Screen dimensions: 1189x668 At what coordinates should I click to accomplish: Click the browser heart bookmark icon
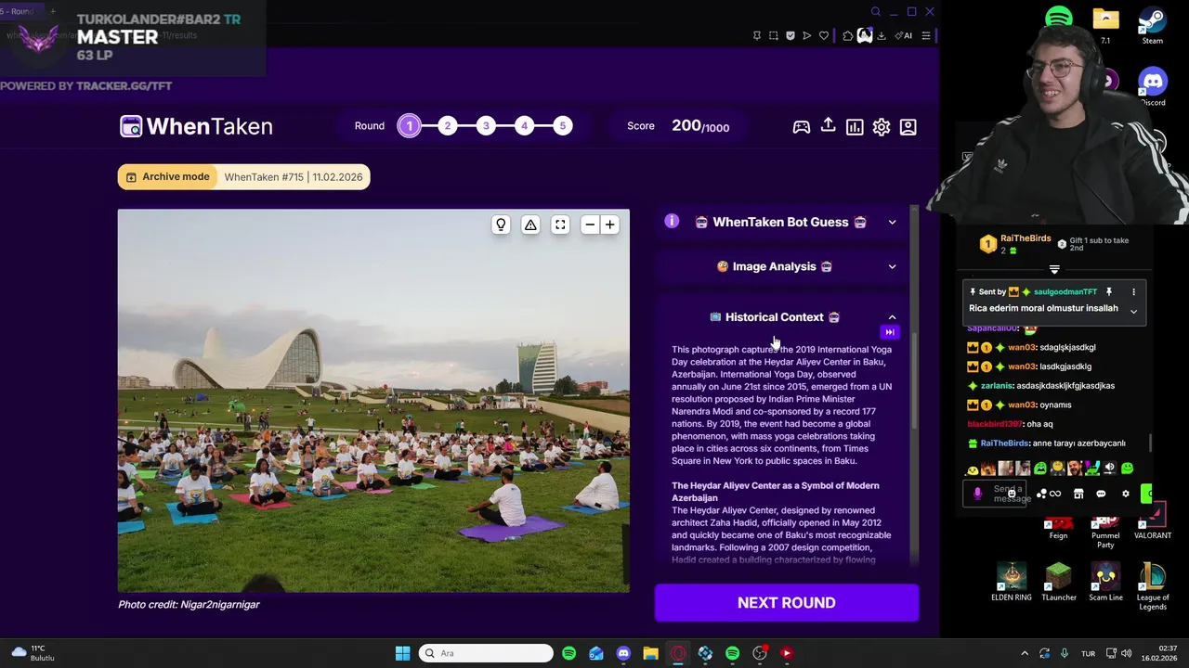point(823,35)
